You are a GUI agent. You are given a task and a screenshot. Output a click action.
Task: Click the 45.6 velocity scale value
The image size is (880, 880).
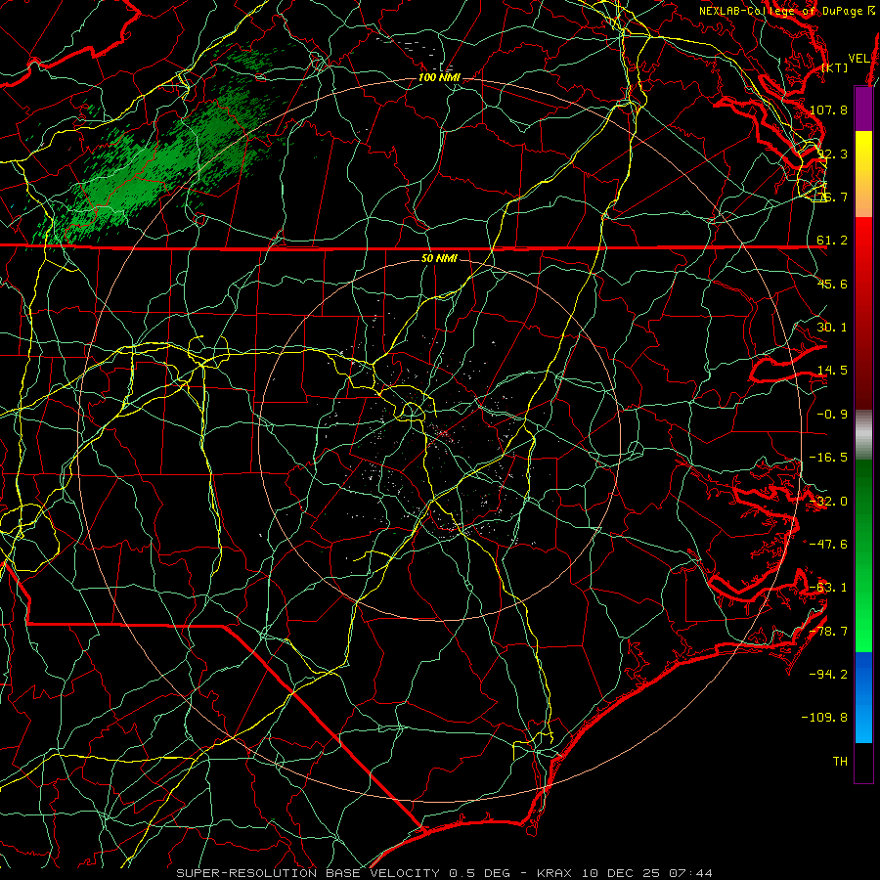(832, 284)
